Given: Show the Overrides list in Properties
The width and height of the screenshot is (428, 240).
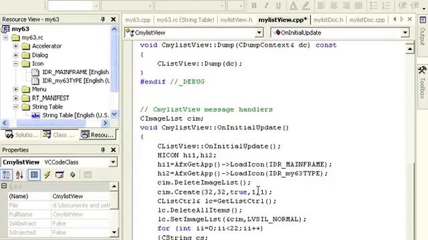Looking at the screenshot, I should click(x=73, y=175).
